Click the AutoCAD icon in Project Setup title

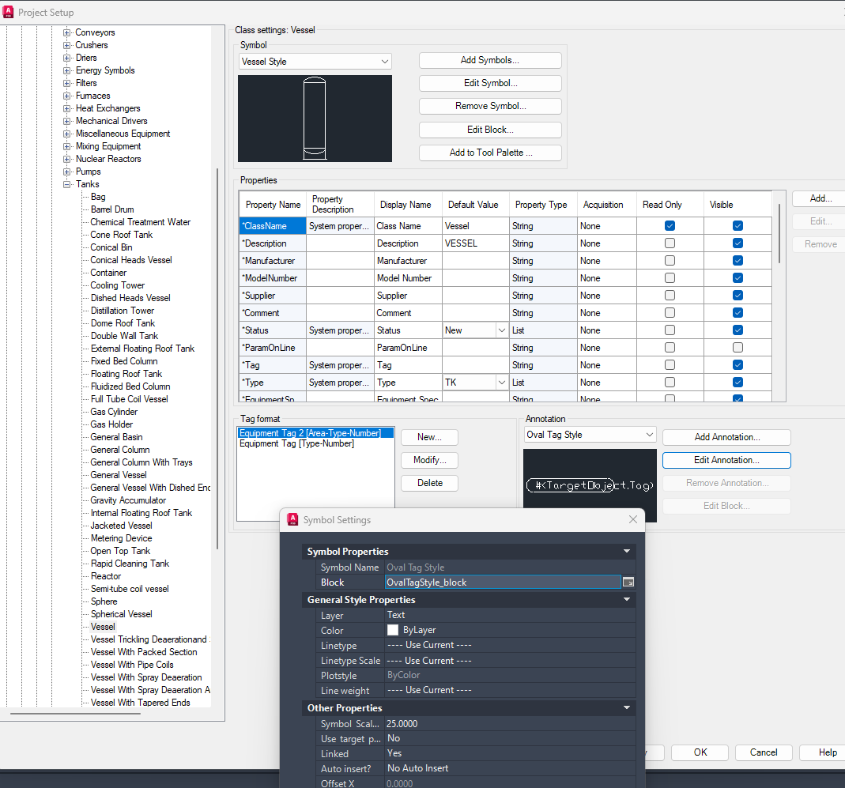(x=8, y=12)
